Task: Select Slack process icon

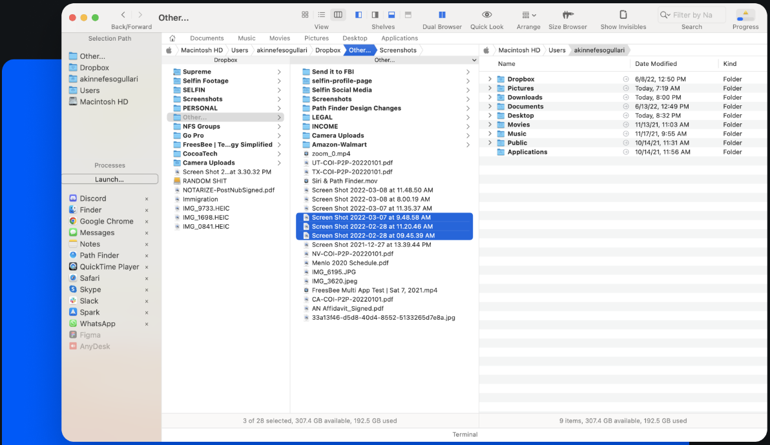Action: pos(73,300)
